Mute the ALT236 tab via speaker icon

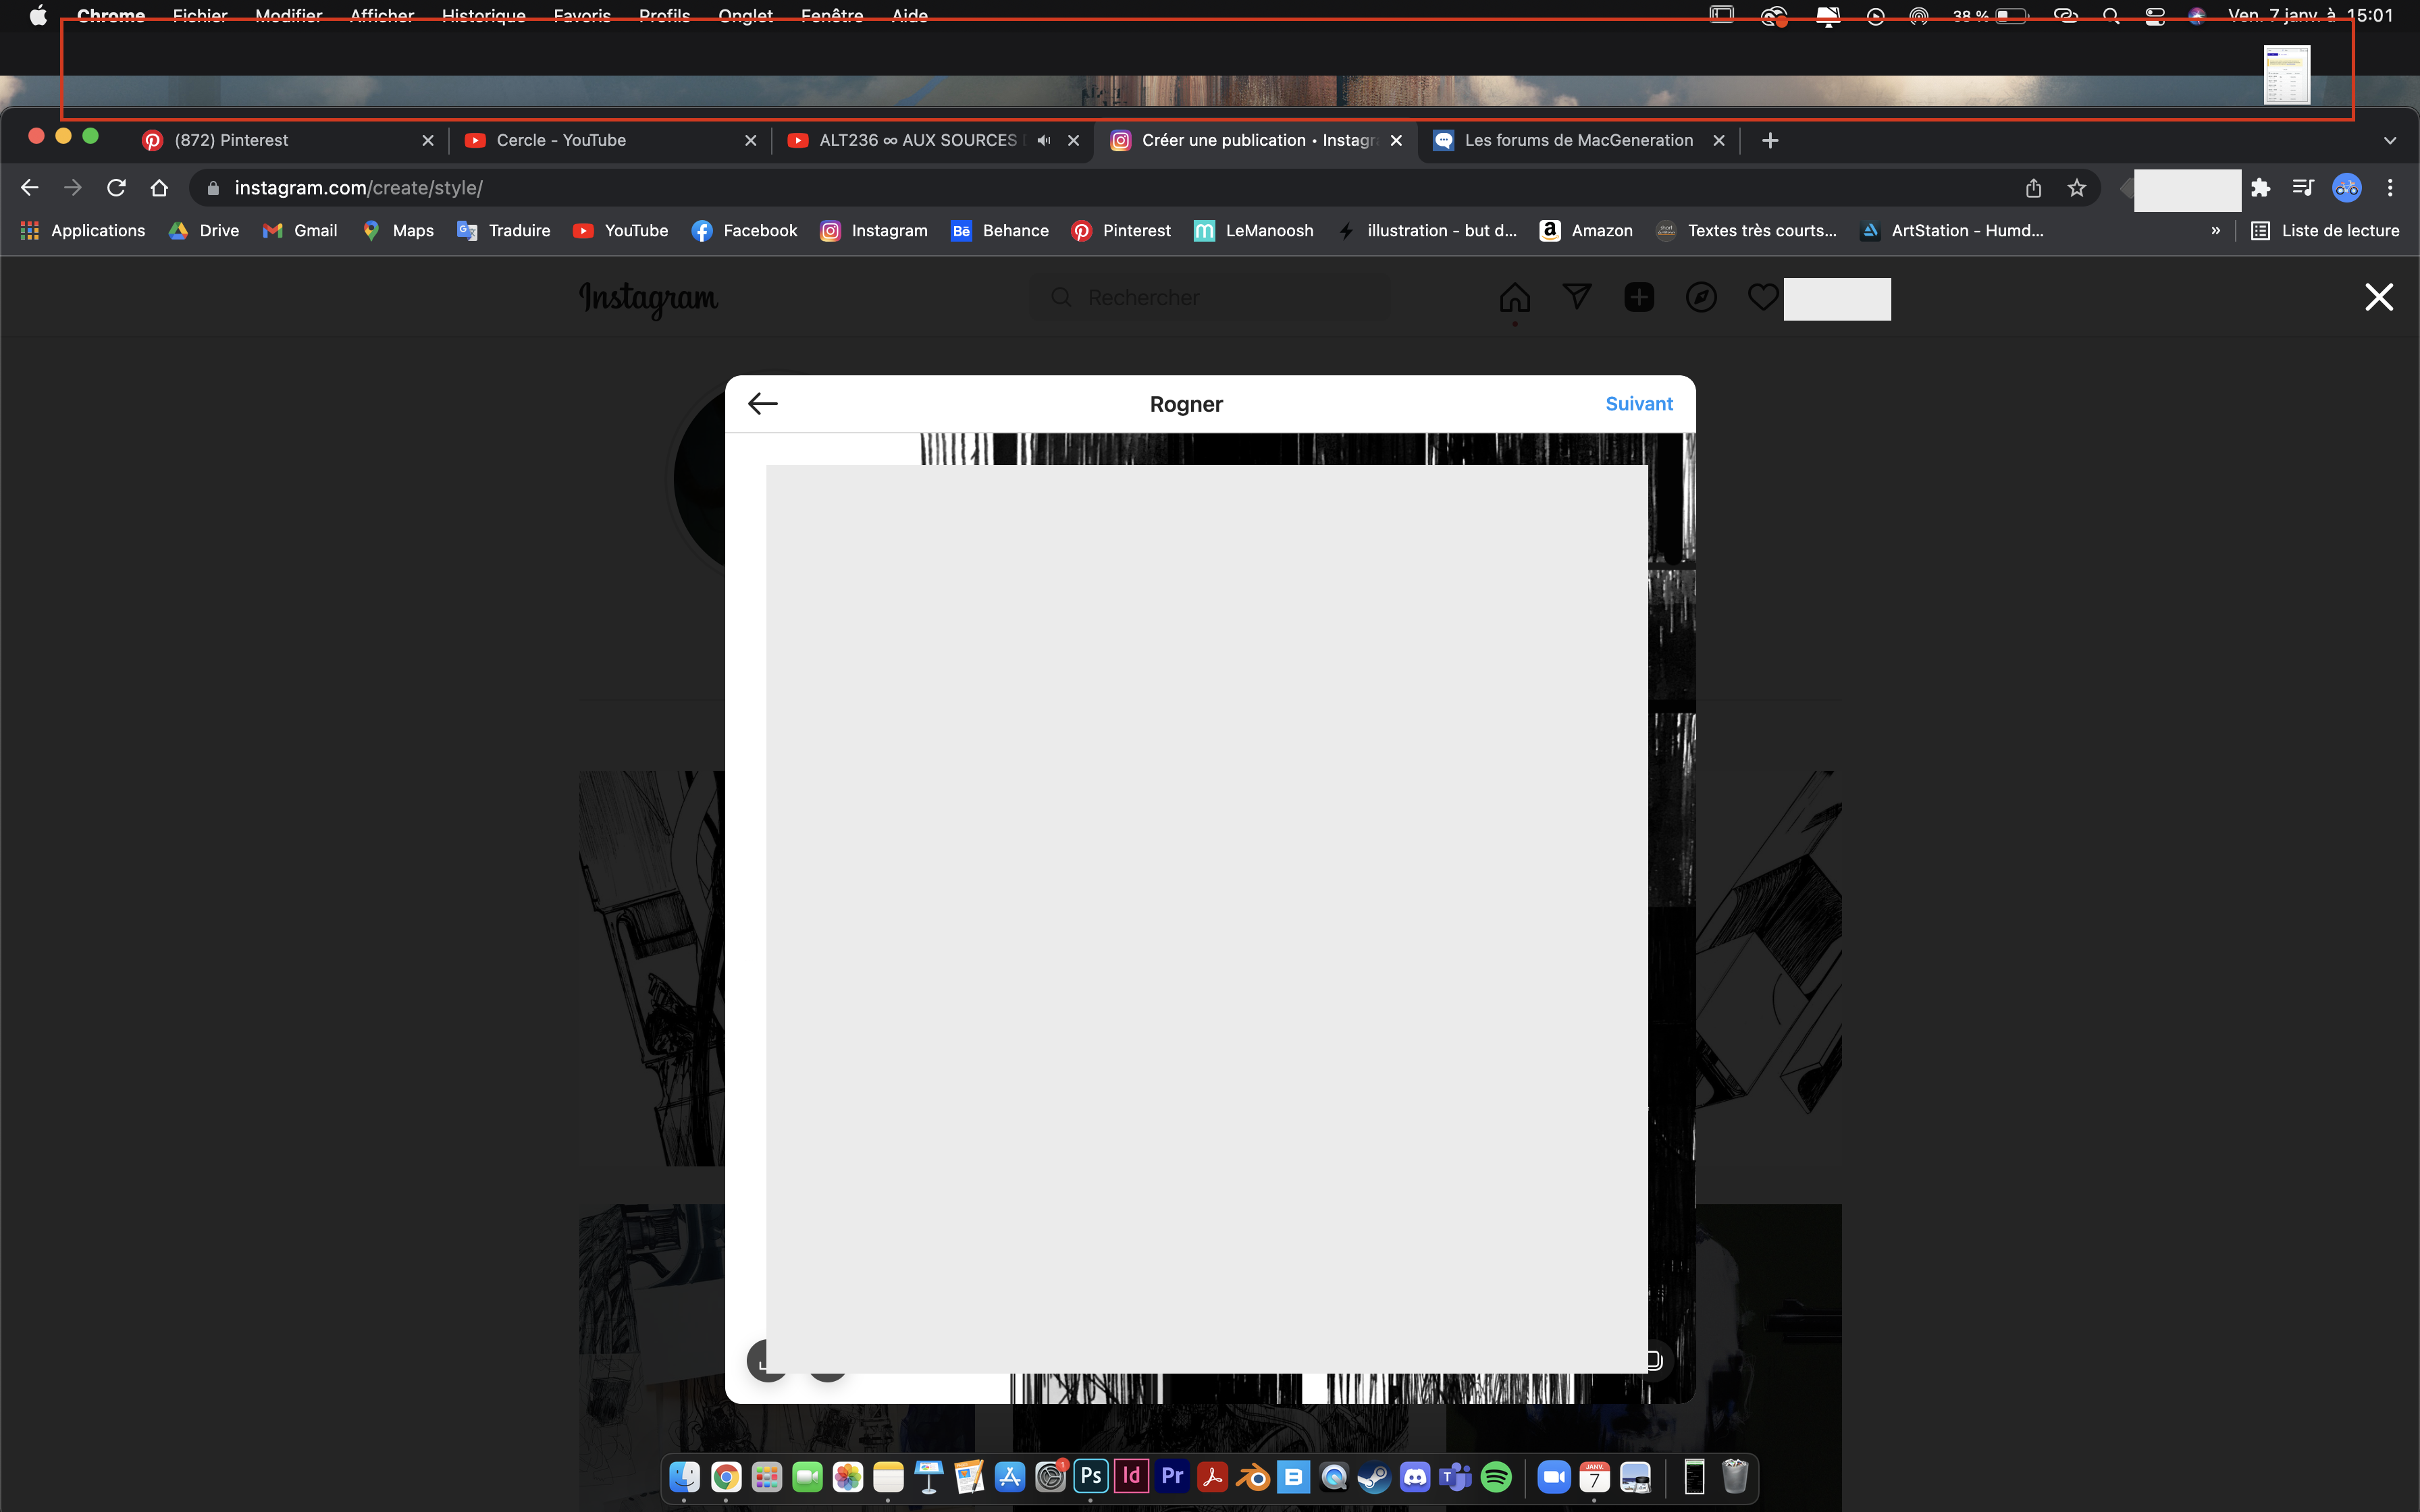click(x=1044, y=140)
